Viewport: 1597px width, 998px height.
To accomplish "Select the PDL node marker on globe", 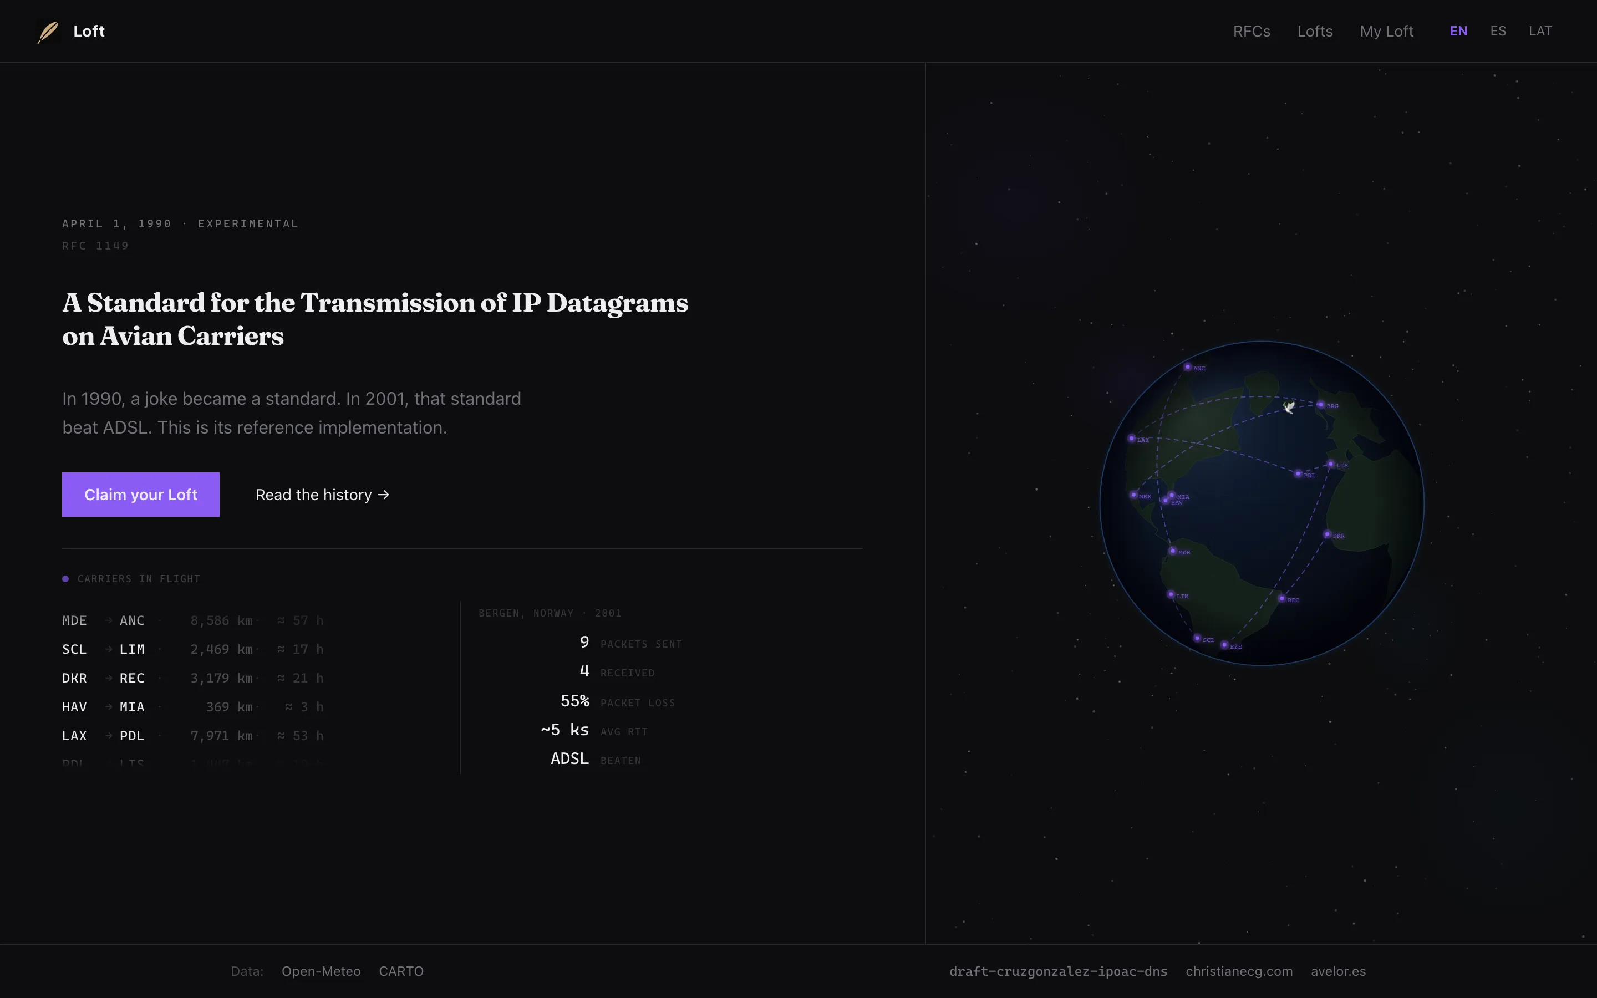I will (1298, 474).
